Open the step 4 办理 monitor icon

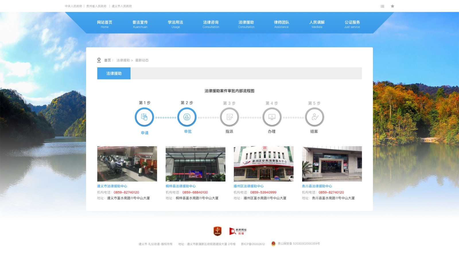[272, 117]
